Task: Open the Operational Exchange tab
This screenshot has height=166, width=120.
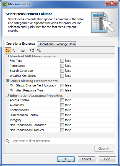Action: tap(20, 44)
